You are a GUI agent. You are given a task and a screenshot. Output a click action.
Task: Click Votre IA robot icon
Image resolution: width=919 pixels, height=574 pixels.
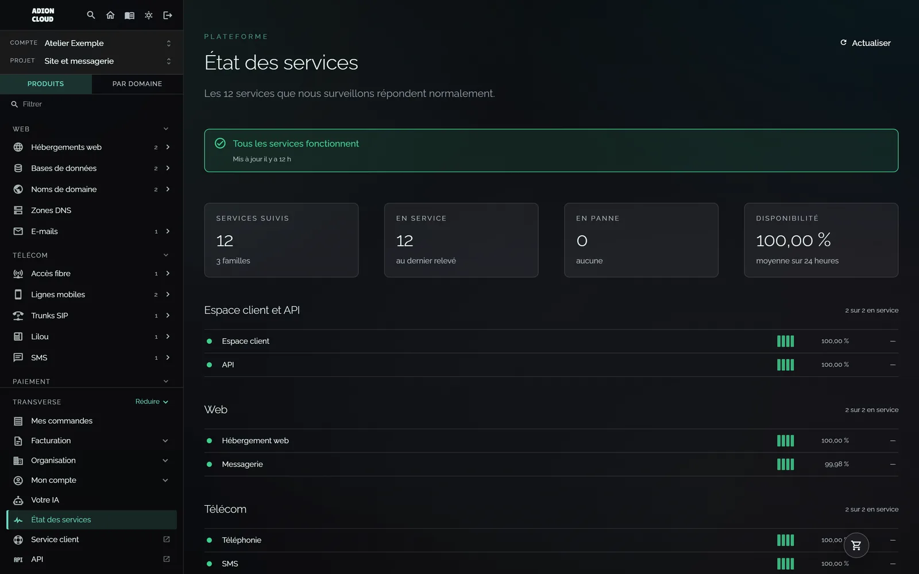pos(18,500)
